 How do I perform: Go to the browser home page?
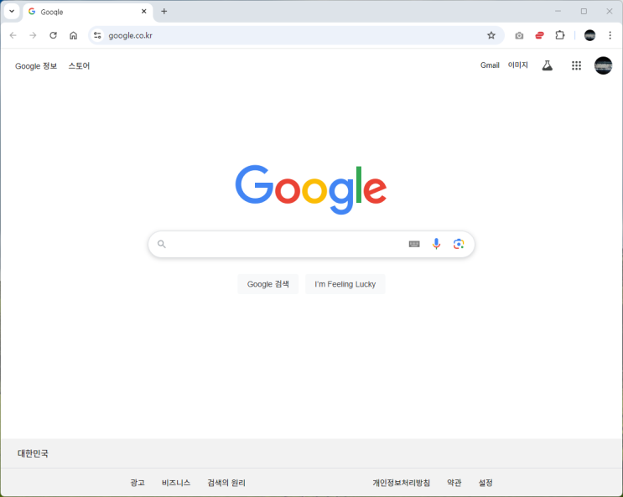(x=74, y=35)
